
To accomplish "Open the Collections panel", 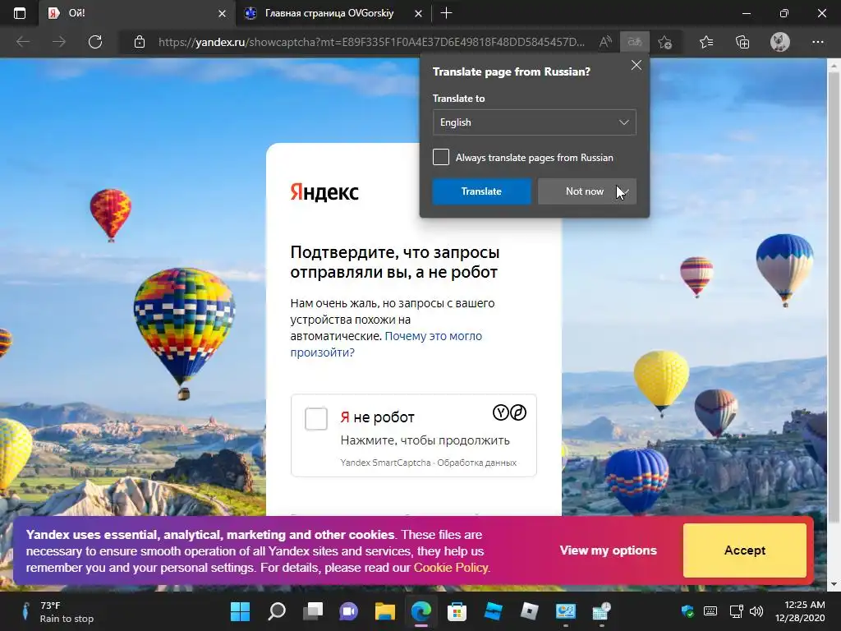I will 742,42.
